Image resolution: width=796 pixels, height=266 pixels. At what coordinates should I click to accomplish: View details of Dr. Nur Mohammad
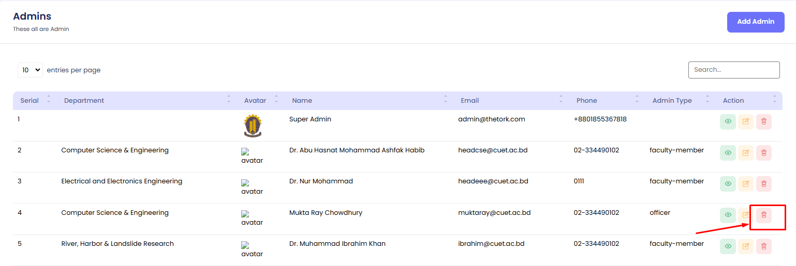[x=728, y=184]
